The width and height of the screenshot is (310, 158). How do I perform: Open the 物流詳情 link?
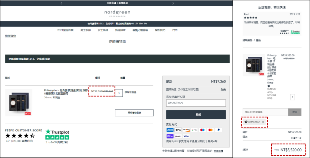point(218,151)
